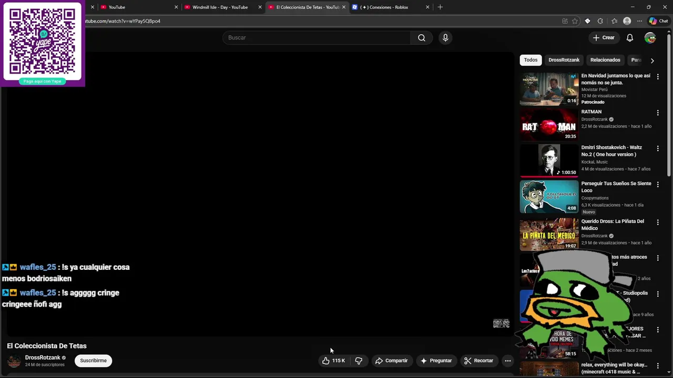673x378 pixels.
Task: Open browser profile avatar icon
Action: point(627,21)
